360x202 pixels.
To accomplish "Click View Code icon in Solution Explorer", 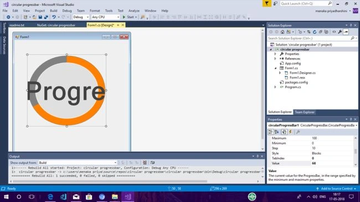I will point(334,32).
